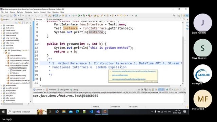217x122 pixels.
Task: Click the editor horizontal scrollbar
Action: click(106, 86)
